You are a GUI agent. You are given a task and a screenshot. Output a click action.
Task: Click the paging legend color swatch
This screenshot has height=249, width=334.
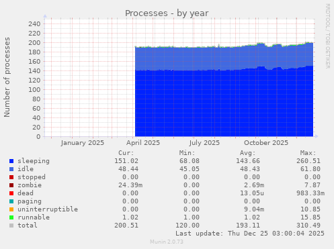coord(11,201)
